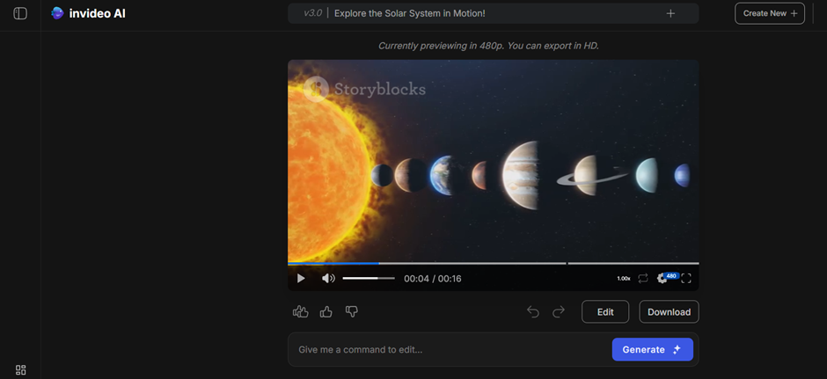Image resolution: width=827 pixels, height=379 pixels.
Task: Give a thumbs up rating
Action: [x=326, y=311]
